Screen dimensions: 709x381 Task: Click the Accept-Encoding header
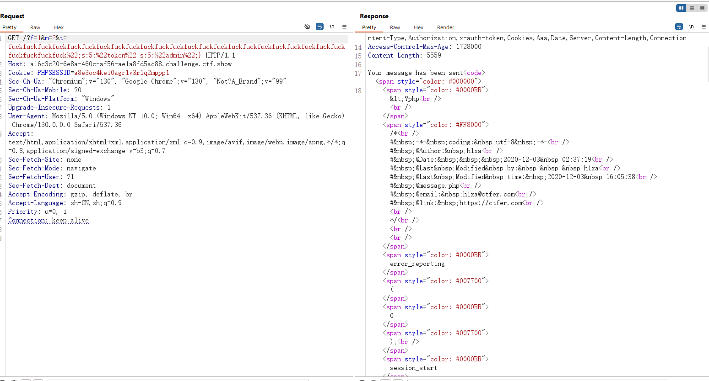(x=70, y=194)
